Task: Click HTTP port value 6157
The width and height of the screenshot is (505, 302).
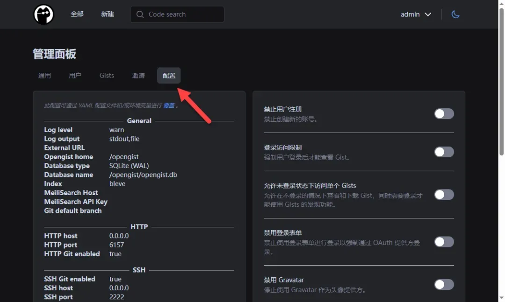Action: point(116,245)
